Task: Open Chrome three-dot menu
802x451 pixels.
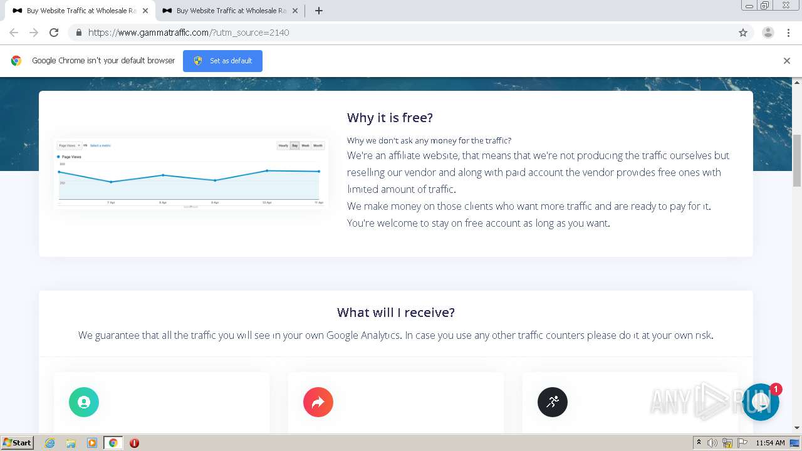Action: pyautogui.click(x=789, y=33)
